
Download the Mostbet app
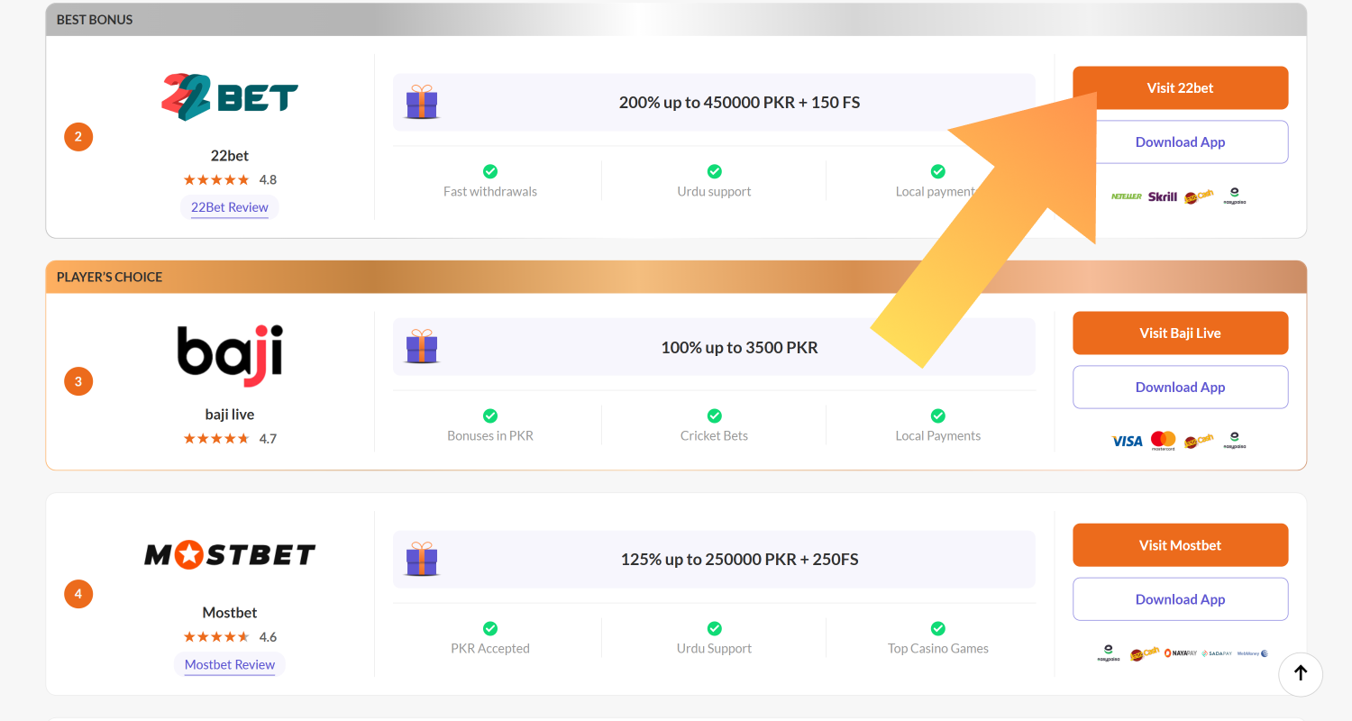point(1180,599)
